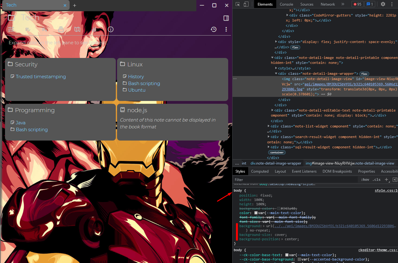The image size is (398, 263).
Task: Open the History note under Linux
Action: [x=136, y=77]
